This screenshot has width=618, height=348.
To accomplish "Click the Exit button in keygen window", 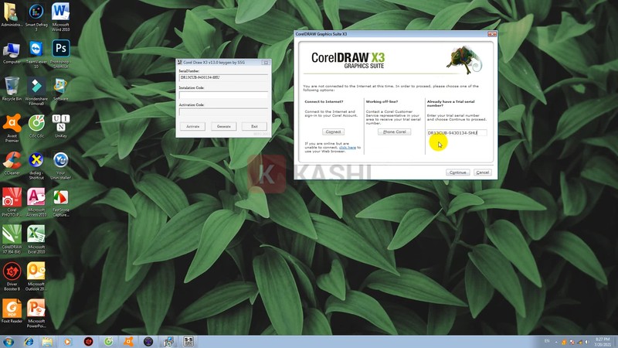I will [254, 126].
